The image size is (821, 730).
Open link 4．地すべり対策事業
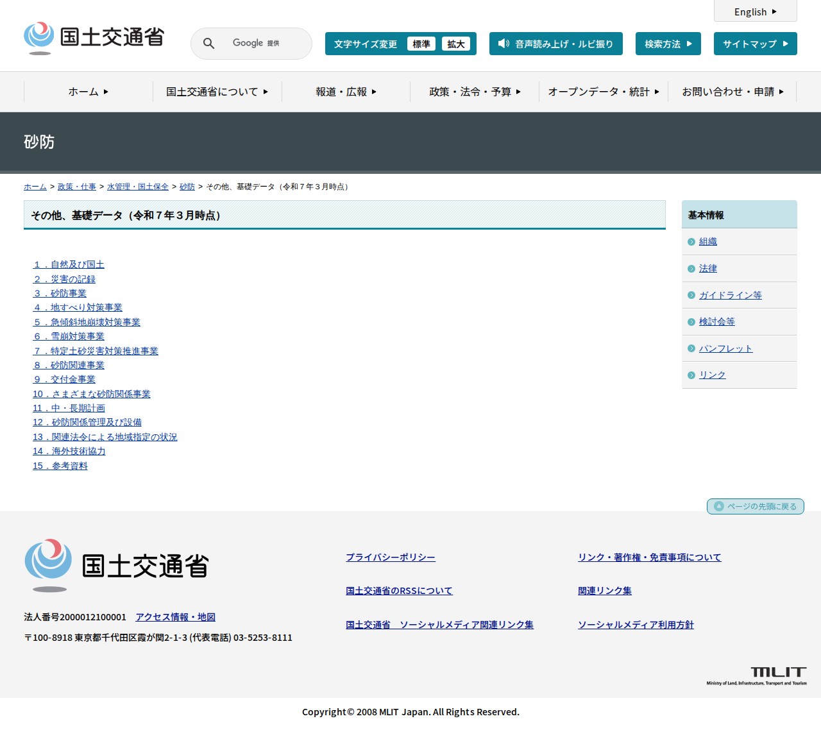coord(78,307)
